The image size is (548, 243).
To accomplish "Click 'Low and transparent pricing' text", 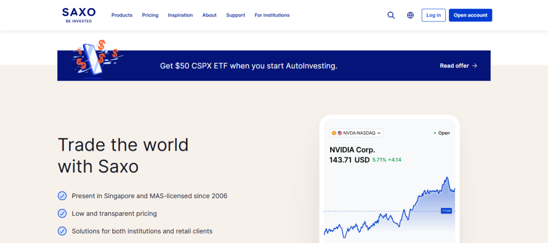I will (x=115, y=214).
